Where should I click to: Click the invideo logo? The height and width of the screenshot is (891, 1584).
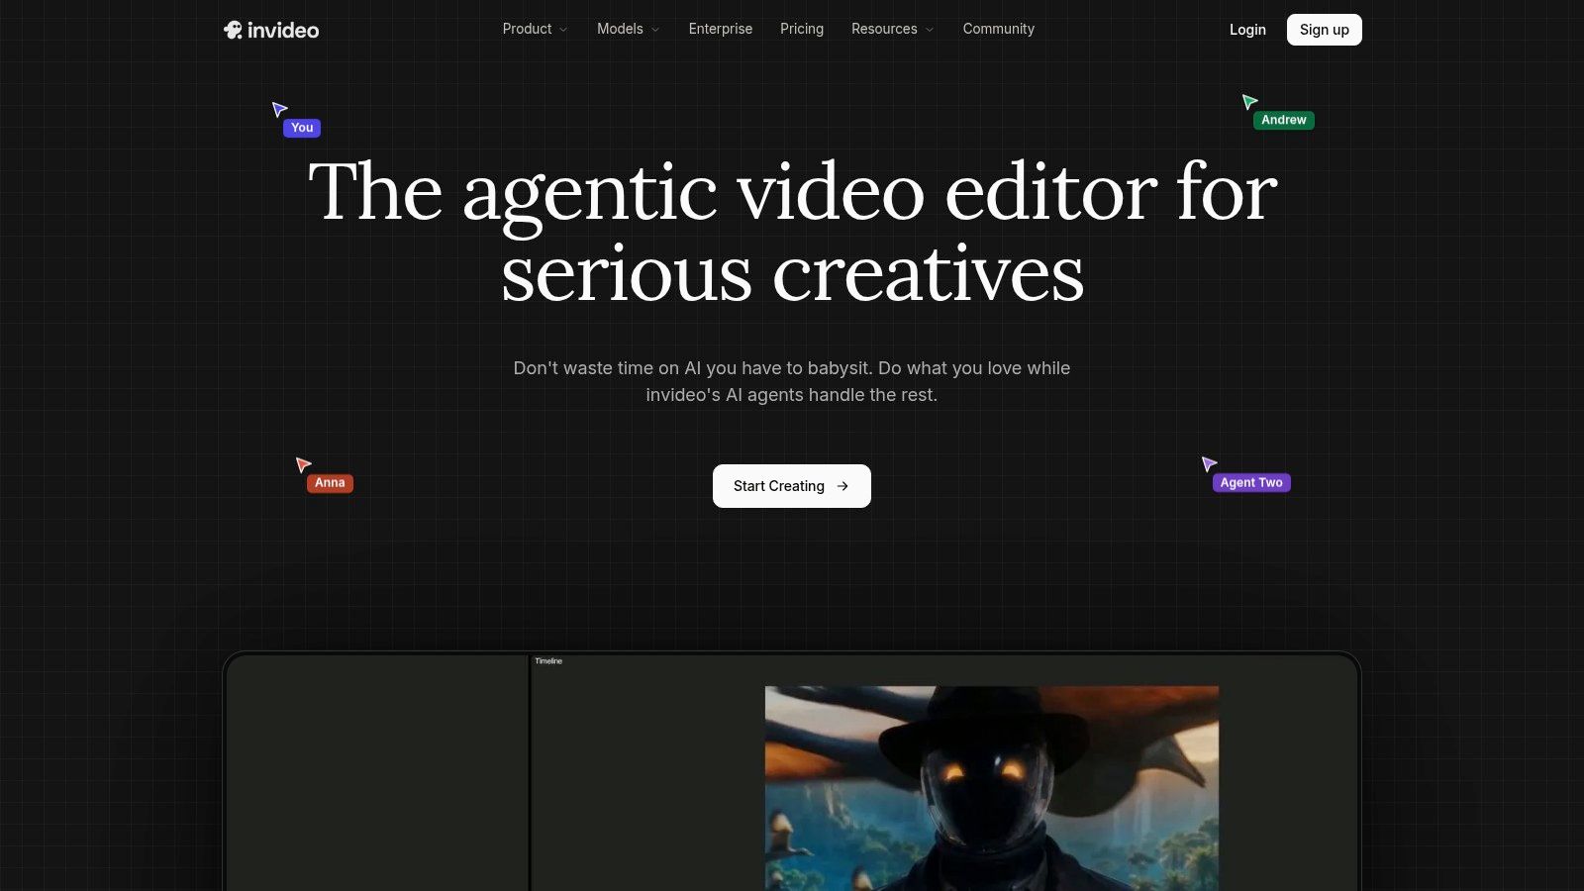click(x=271, y=30)
